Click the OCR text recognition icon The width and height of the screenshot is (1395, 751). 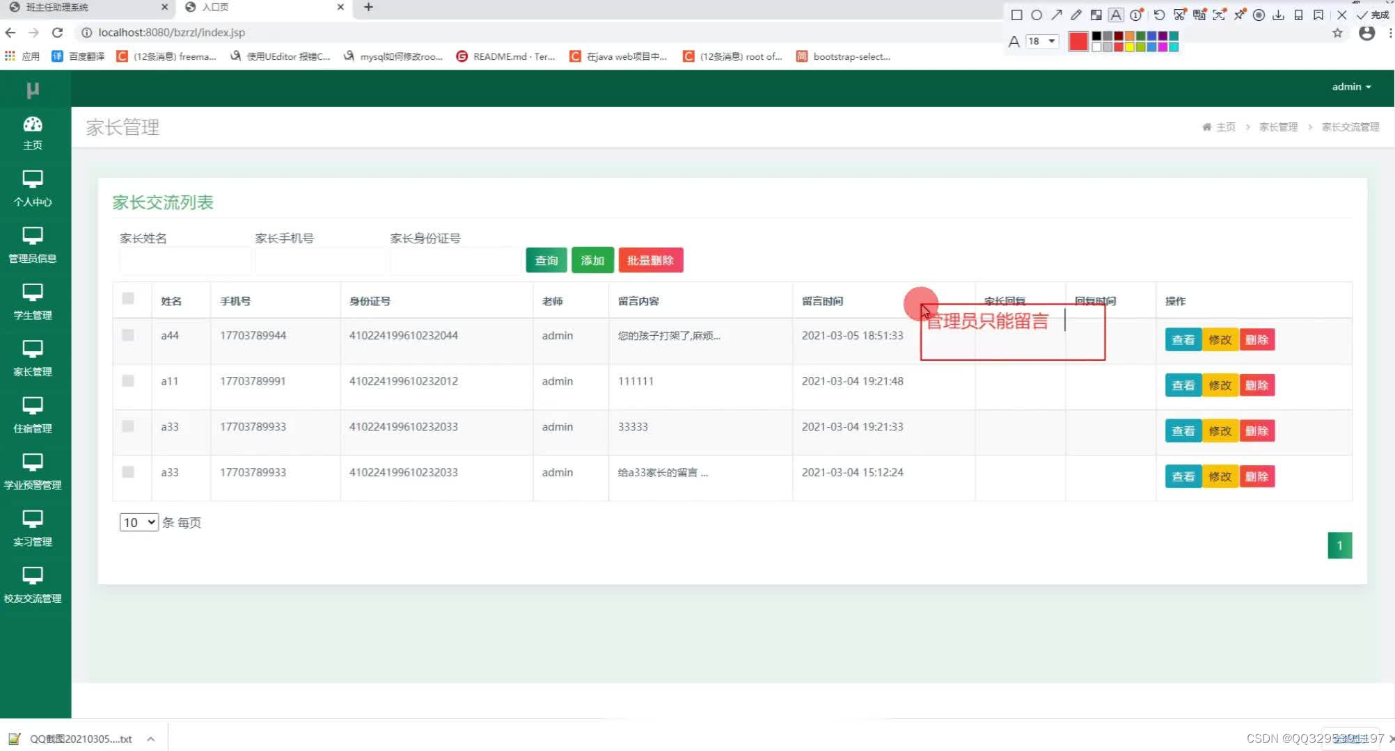[x=1219, y=15]
